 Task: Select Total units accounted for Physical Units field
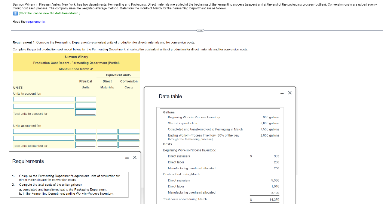(x=86, y=145)
